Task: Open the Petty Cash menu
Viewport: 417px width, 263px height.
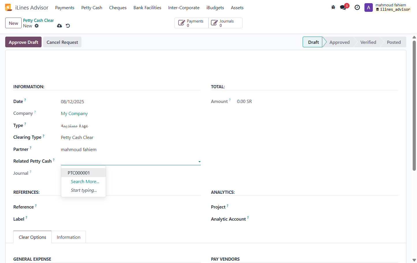Action: (x=92, y=8)
